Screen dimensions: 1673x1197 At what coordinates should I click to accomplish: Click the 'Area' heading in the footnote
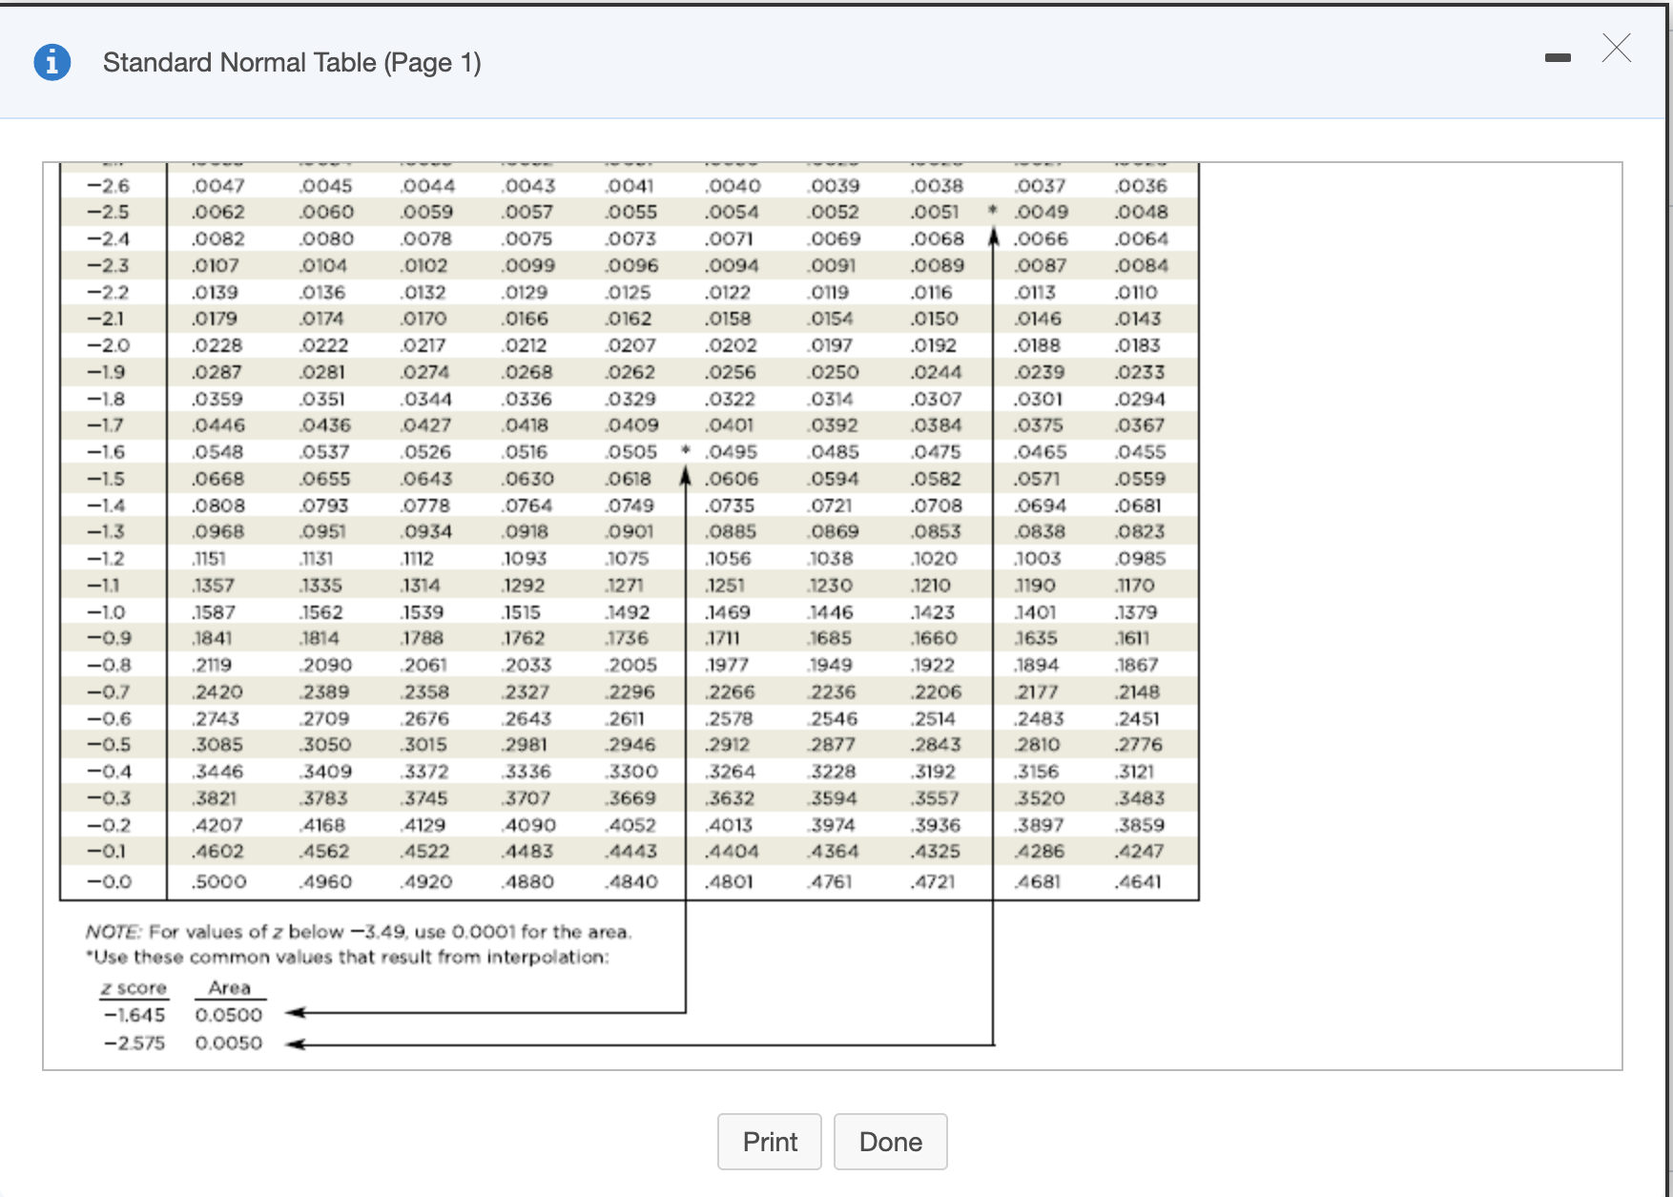pyautogui.click(x=230, y=988)
